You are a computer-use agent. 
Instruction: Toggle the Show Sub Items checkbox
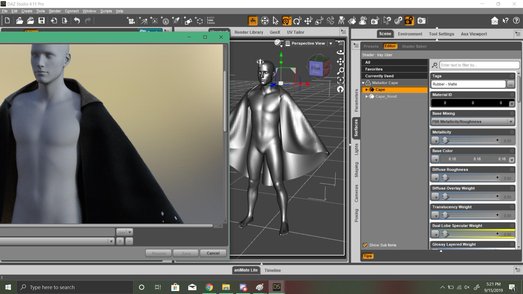click(365, 245)
